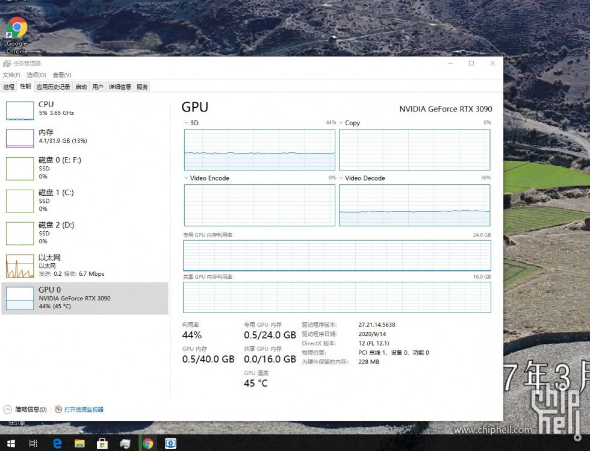Click inside the Video Encode graph
This screenshot has width=590, height=451.
259,205
